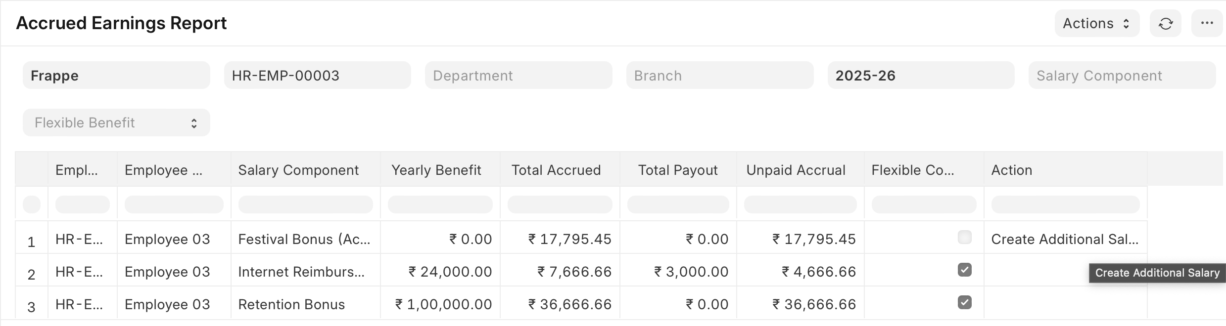Click the Unpaid Accrual column header
This screenshot has height=326, width=1226.
(796, 170)
